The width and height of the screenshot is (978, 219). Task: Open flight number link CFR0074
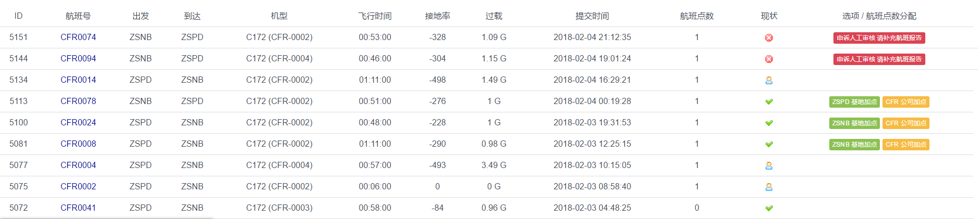78,37
